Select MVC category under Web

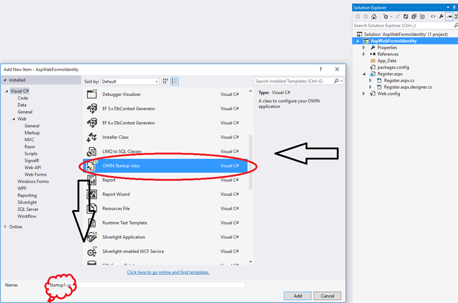[29, 140]
